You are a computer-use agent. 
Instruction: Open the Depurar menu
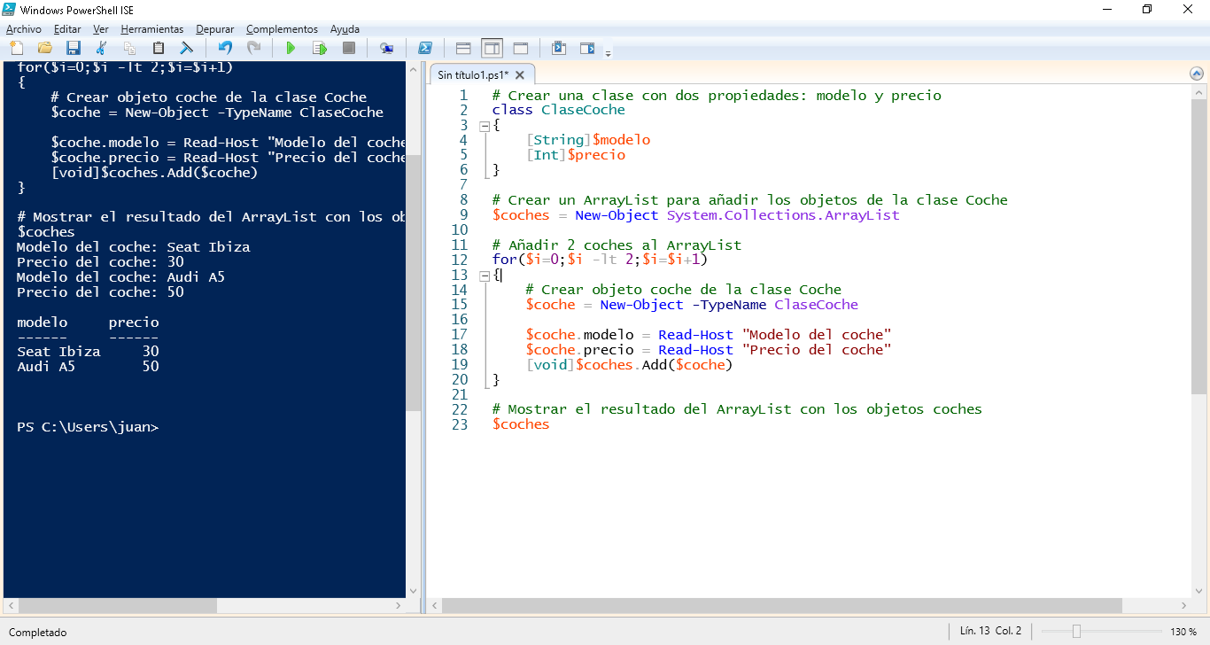tap(215, 29)
